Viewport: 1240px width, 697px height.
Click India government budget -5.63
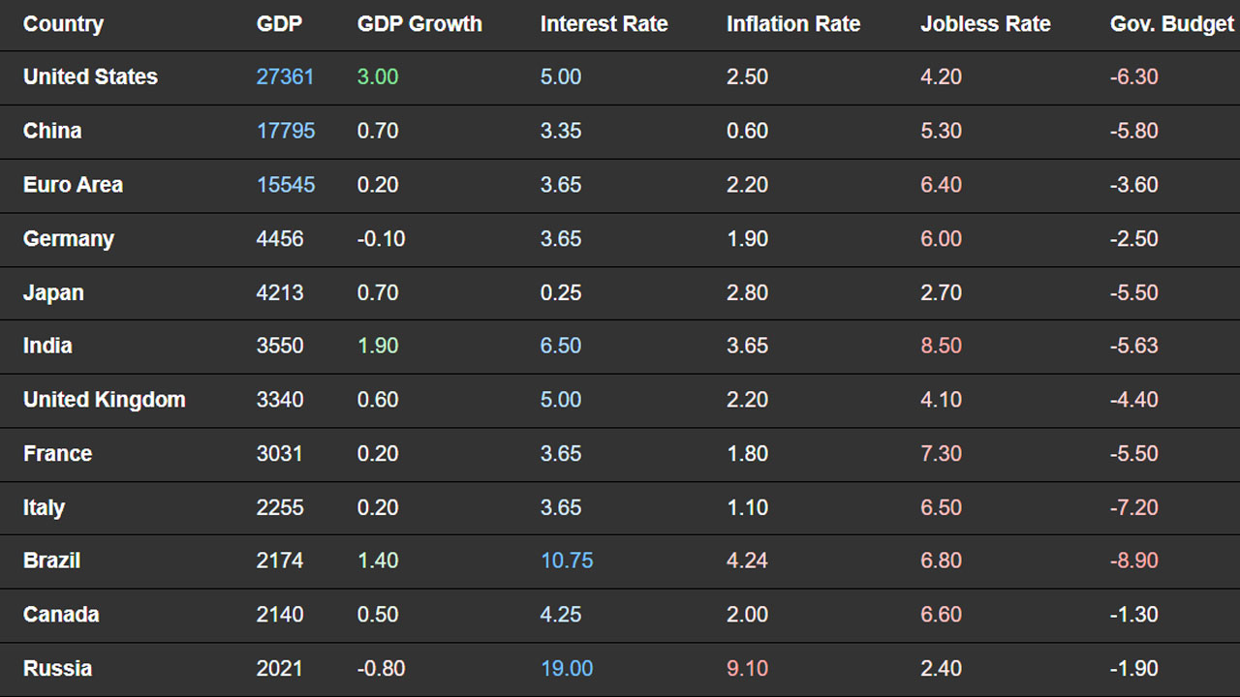click(1134, 346)
